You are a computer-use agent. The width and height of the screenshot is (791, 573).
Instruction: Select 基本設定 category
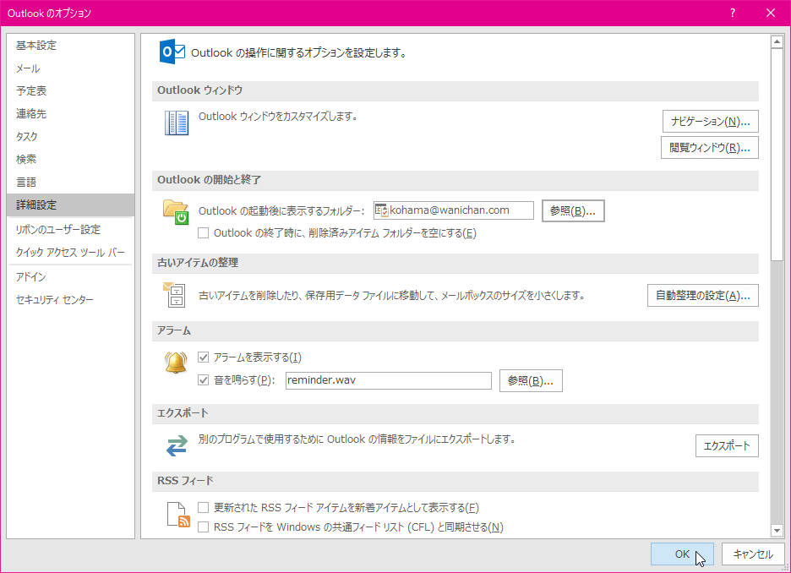pos(71,46)
